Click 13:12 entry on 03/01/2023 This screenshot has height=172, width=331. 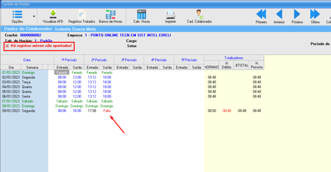(x=92, y=82)
